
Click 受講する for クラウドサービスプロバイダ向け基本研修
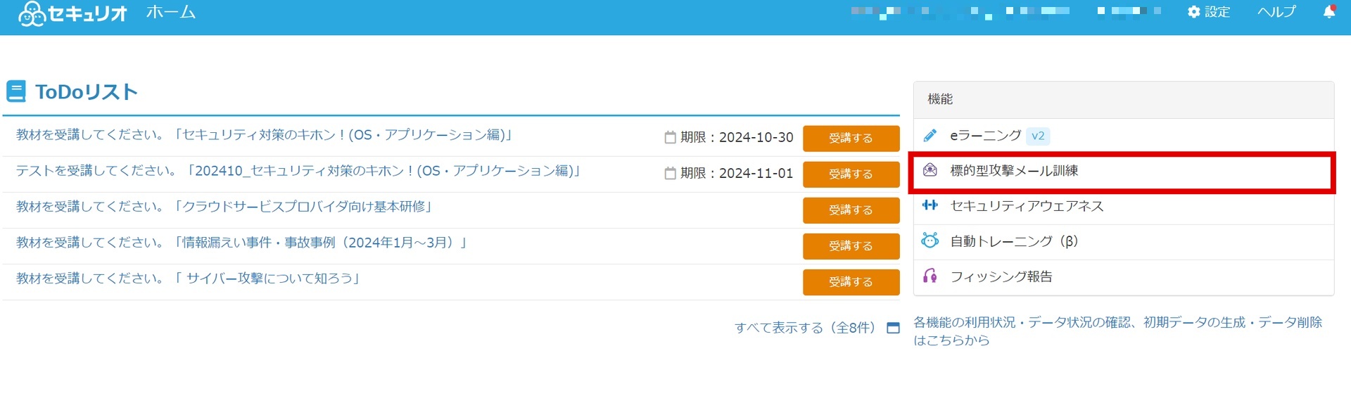pos(851,210)
